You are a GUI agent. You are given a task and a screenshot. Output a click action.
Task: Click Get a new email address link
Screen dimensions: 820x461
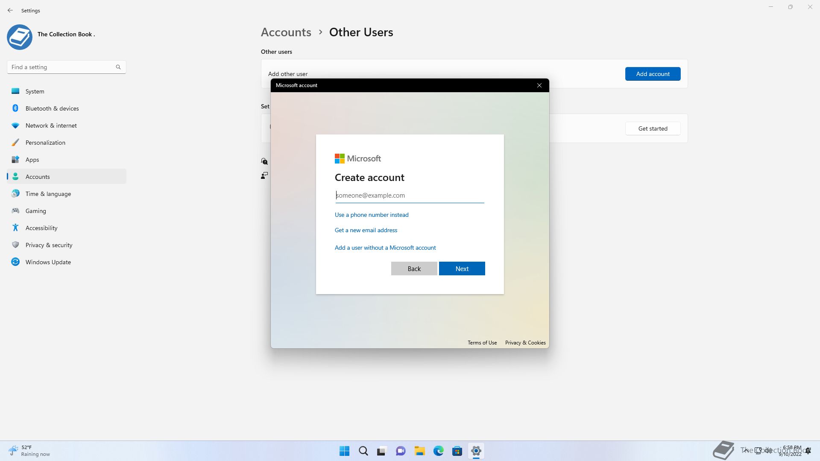(366, 230)
